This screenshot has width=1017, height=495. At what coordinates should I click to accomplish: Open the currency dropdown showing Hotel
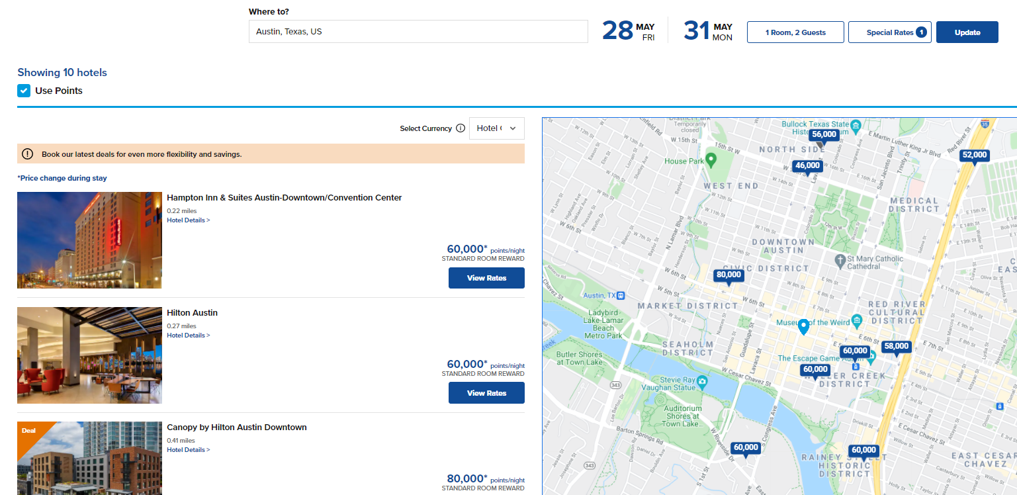point(496,128)
